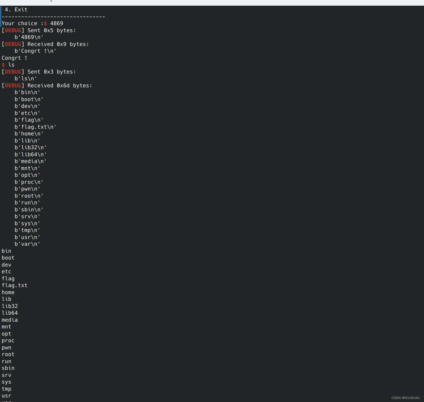424x402 pixels.
Task: Click the b'dev\n' line
Action: 27,106
